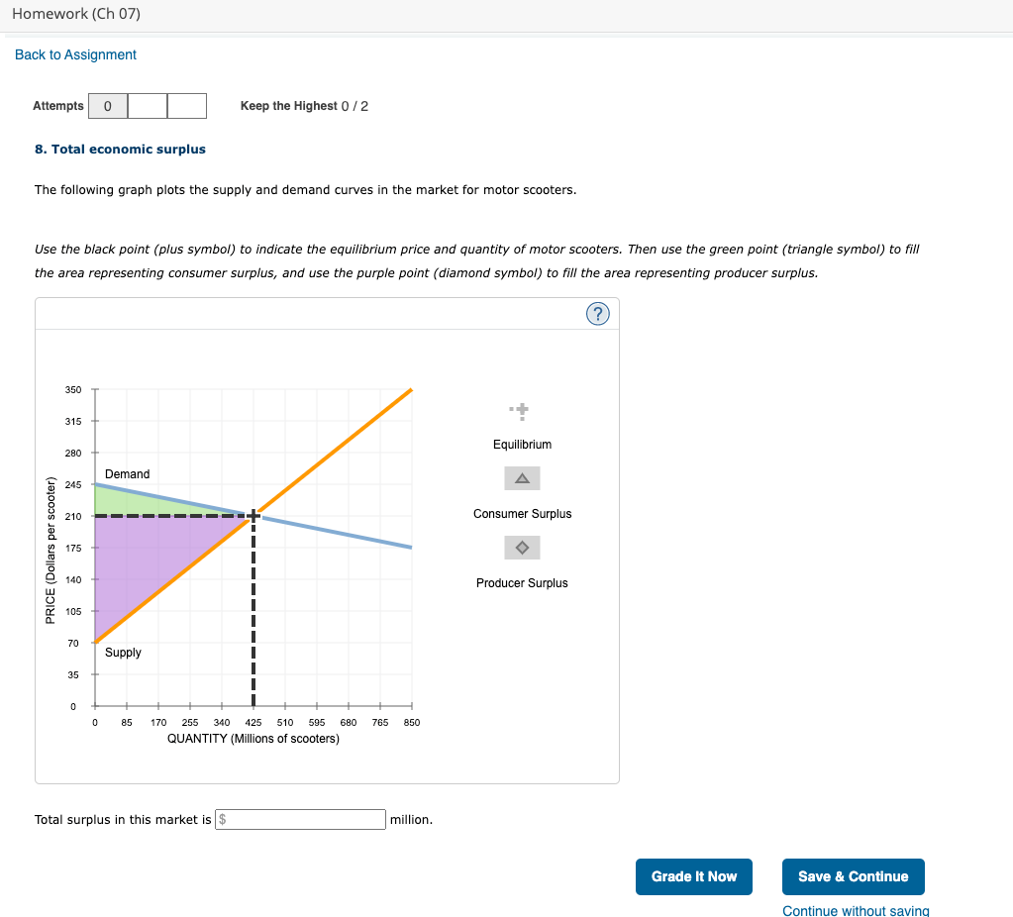Viewport: 1013px width, 917px height.
Task: Select the second empty attempt box
Action: pos(148,106)
